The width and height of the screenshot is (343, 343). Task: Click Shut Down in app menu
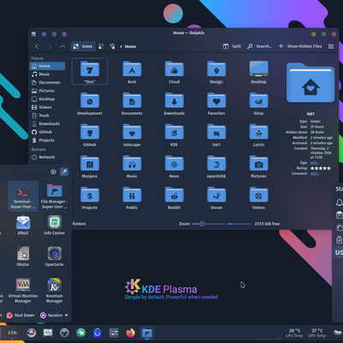point(21,316)
